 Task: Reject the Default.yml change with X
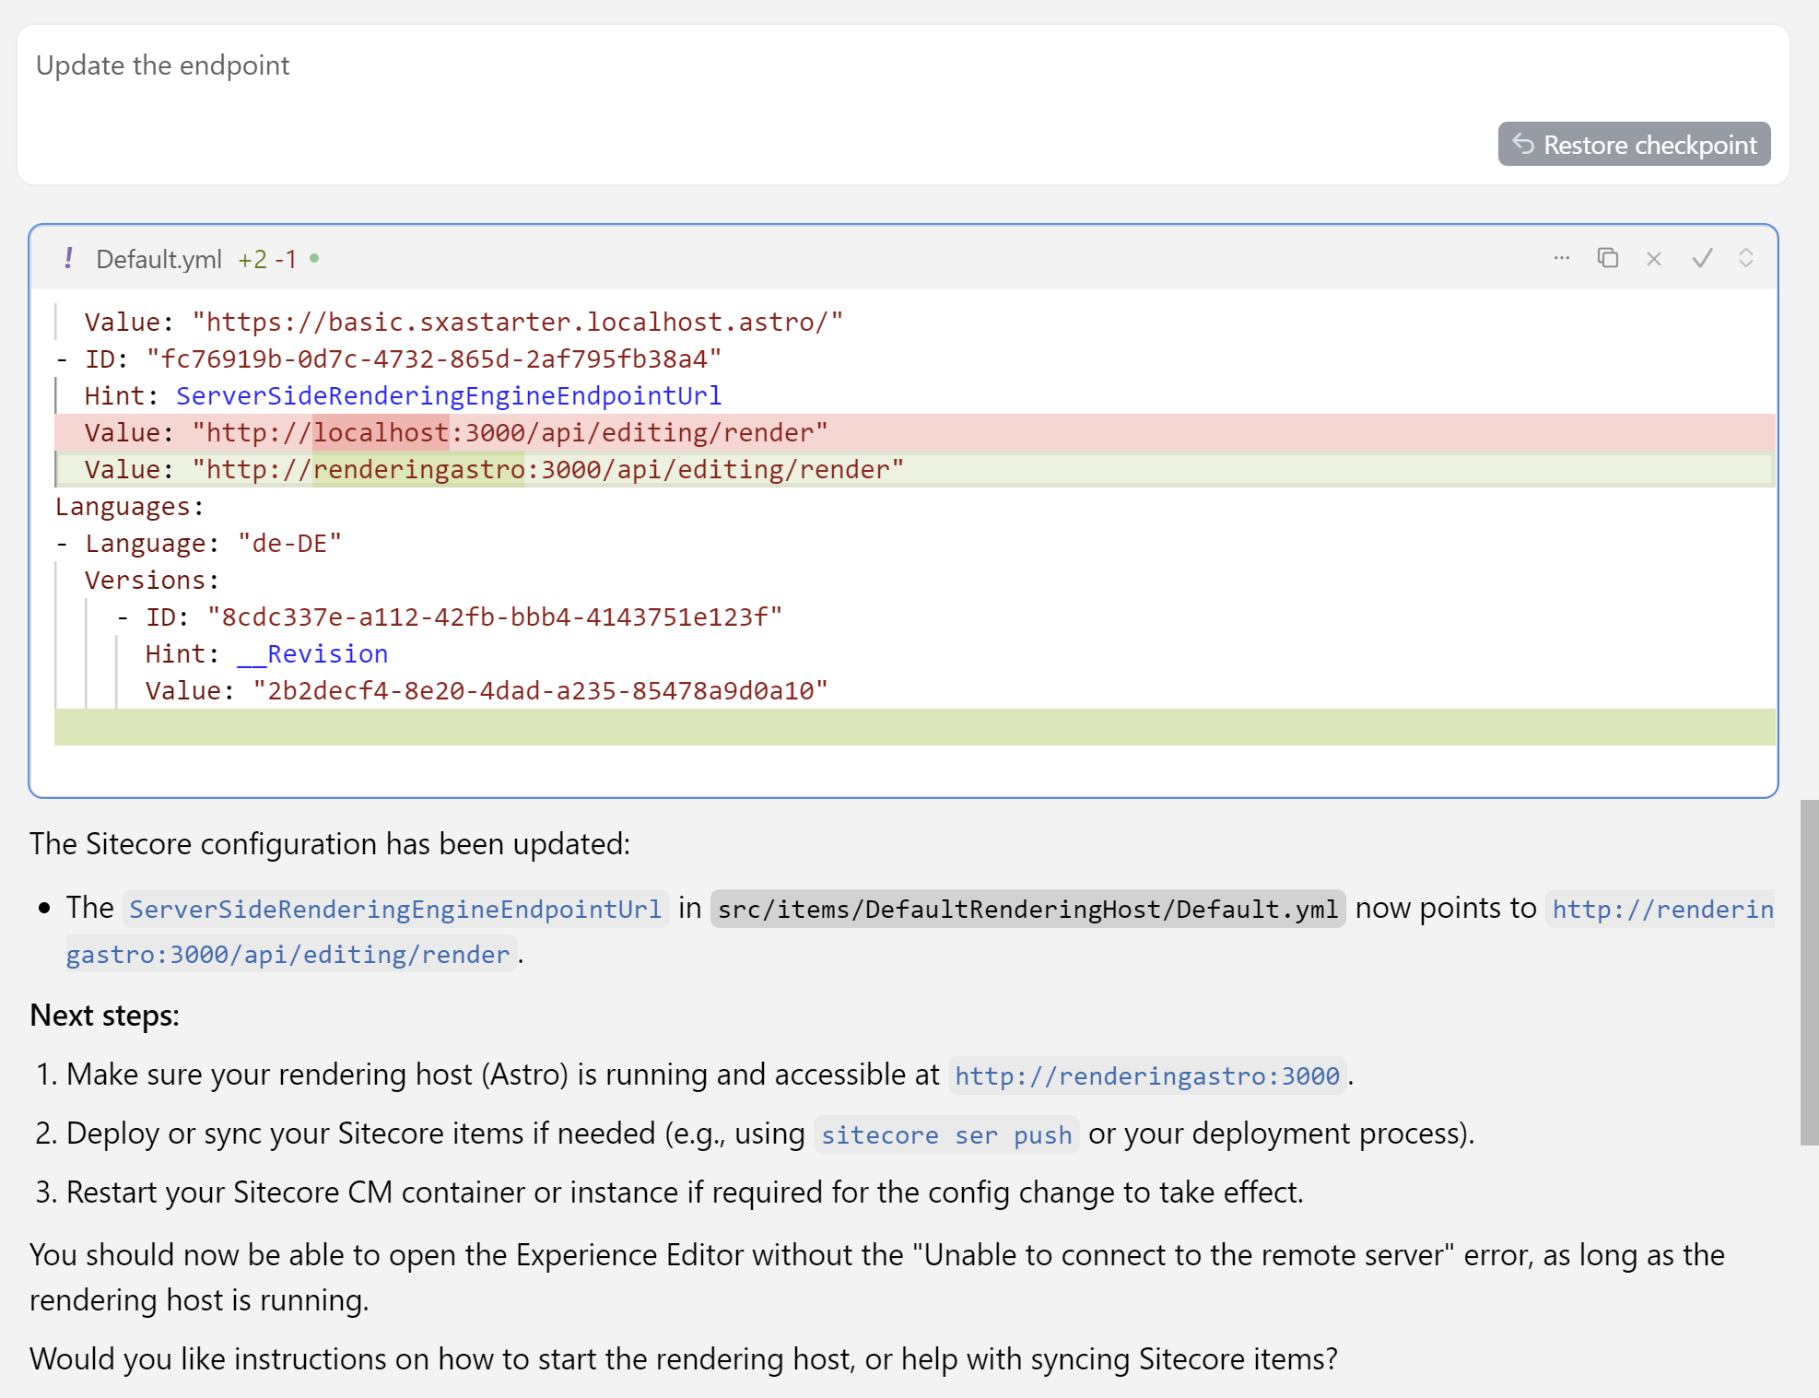coord(1654,259)
